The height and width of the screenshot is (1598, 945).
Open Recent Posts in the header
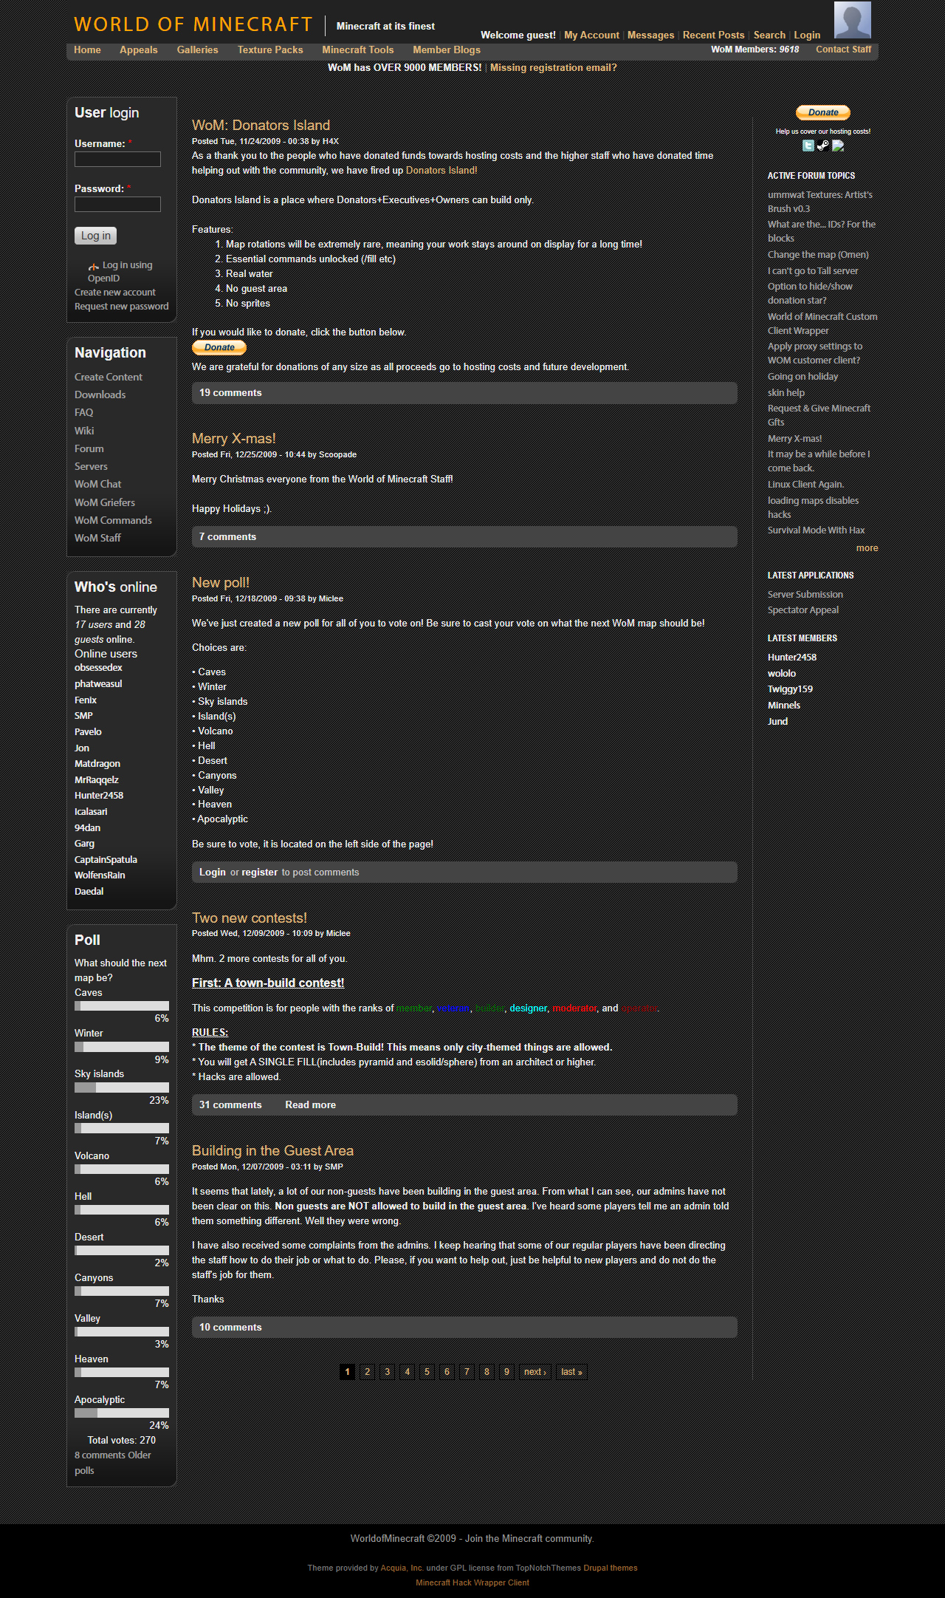[x=713, y=35]
